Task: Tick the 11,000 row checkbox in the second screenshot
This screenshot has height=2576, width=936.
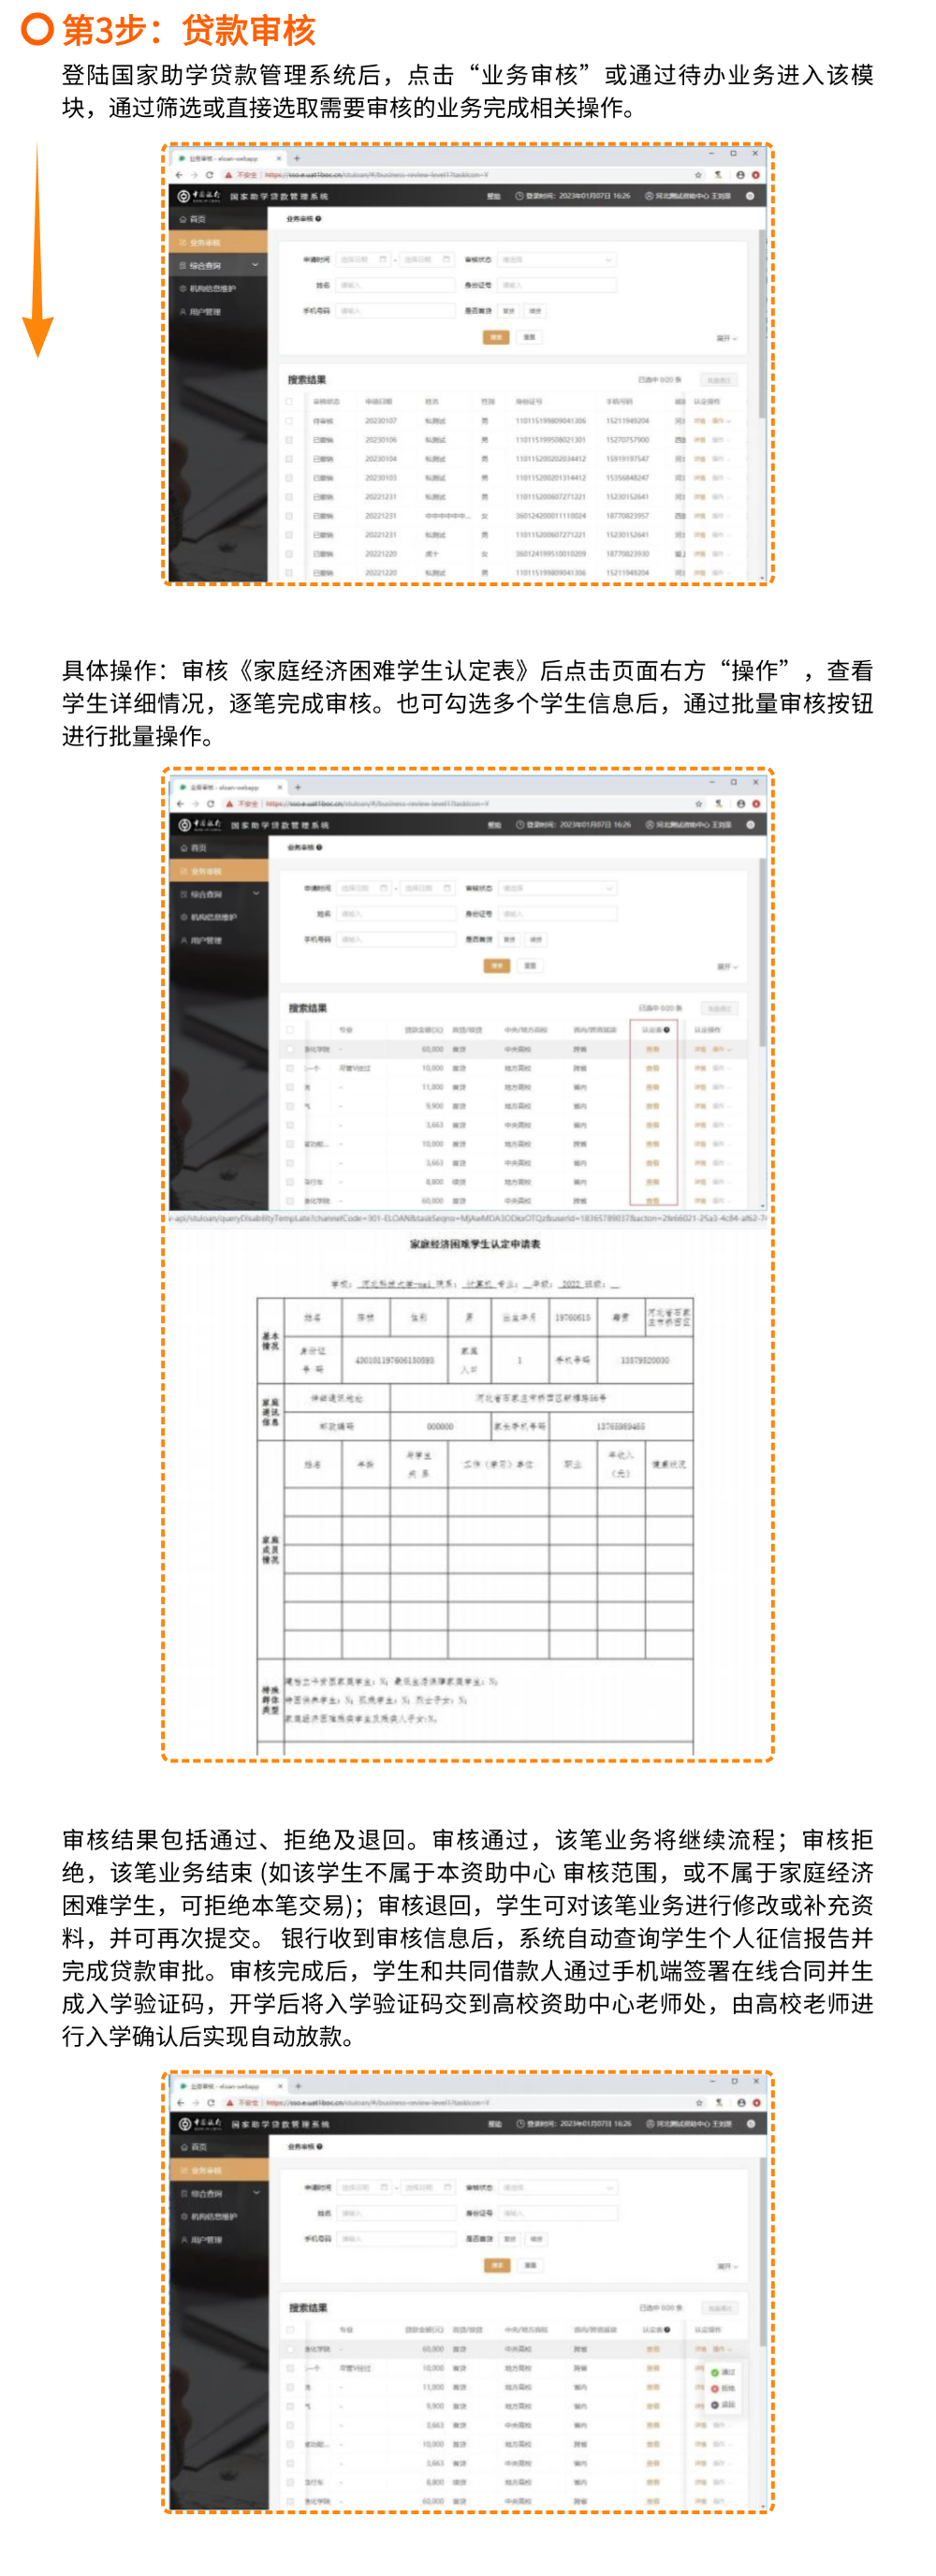Action: (290, 1087)
